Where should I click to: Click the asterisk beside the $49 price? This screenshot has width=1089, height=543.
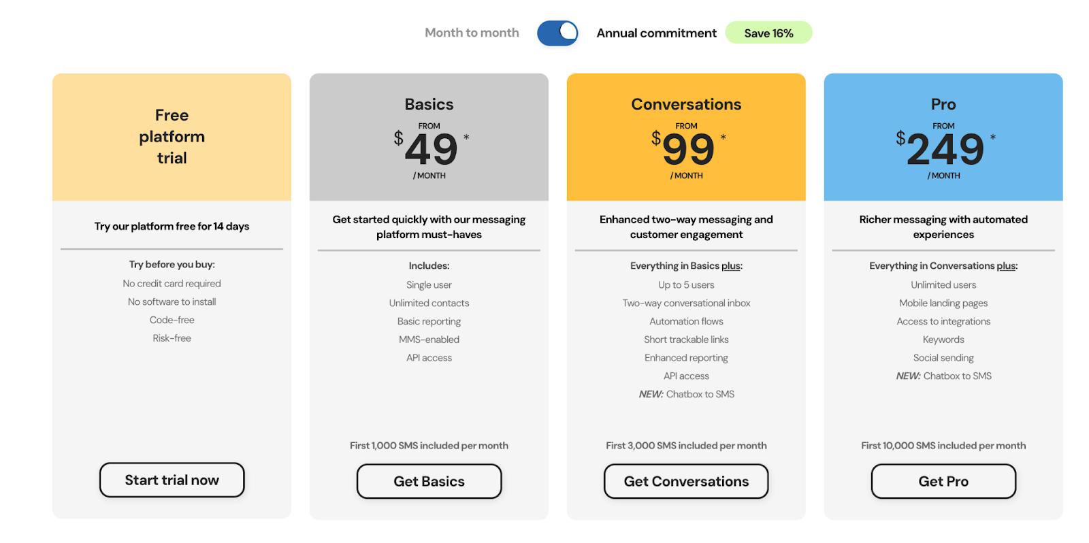(466, 137)
